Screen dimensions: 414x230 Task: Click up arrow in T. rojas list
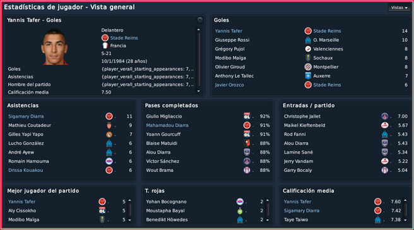click(268, 200)
